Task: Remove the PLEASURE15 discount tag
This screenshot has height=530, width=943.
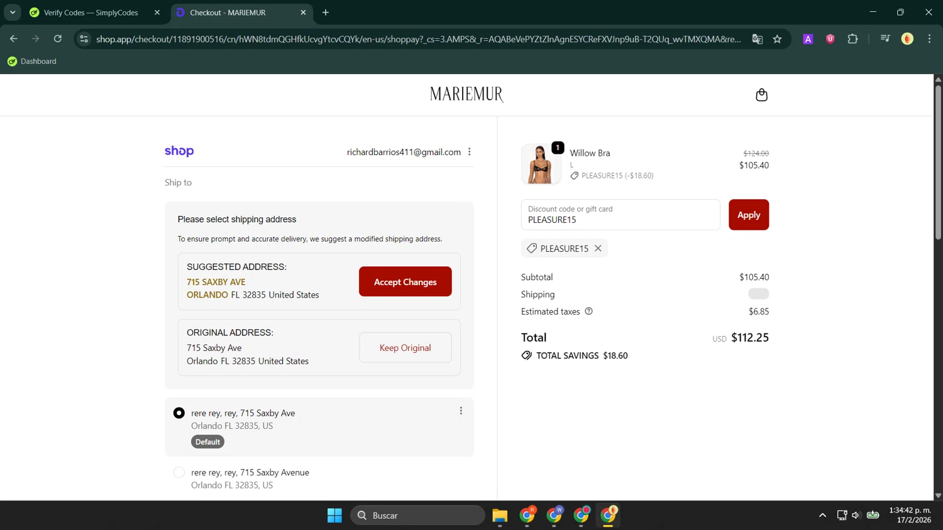Action: coord(598,248)
